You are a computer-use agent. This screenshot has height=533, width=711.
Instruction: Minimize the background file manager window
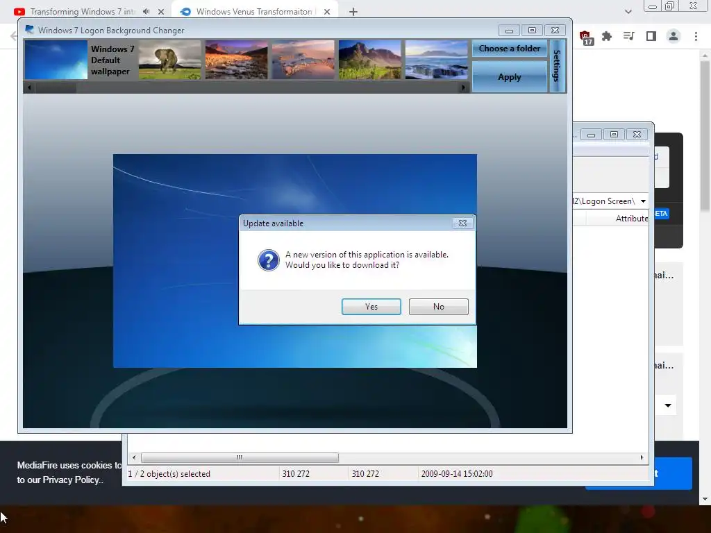click(x=591, y=135)
